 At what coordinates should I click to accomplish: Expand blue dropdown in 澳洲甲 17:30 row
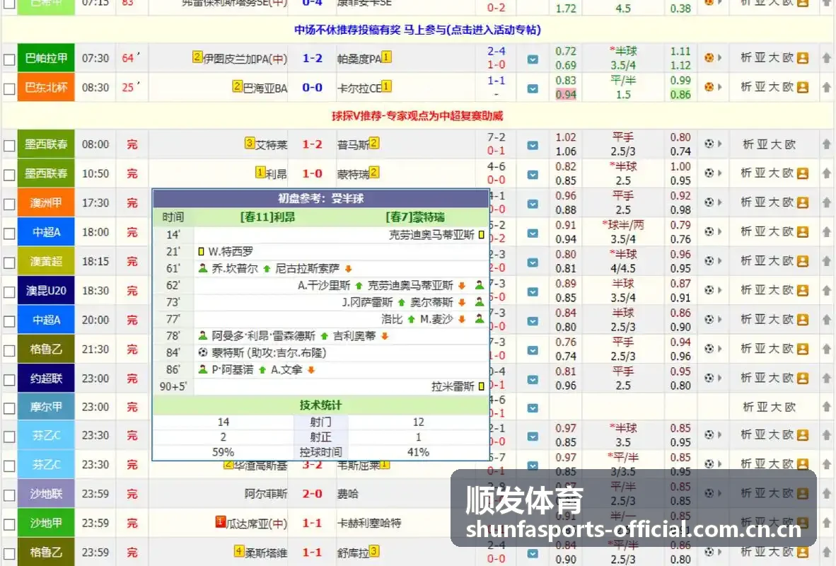[532, 204]
